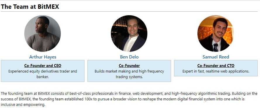The width and height of the screenshot is (260, 110).
Task: Open the Arthur Hayes name link
Action: (x=43, y=57)
